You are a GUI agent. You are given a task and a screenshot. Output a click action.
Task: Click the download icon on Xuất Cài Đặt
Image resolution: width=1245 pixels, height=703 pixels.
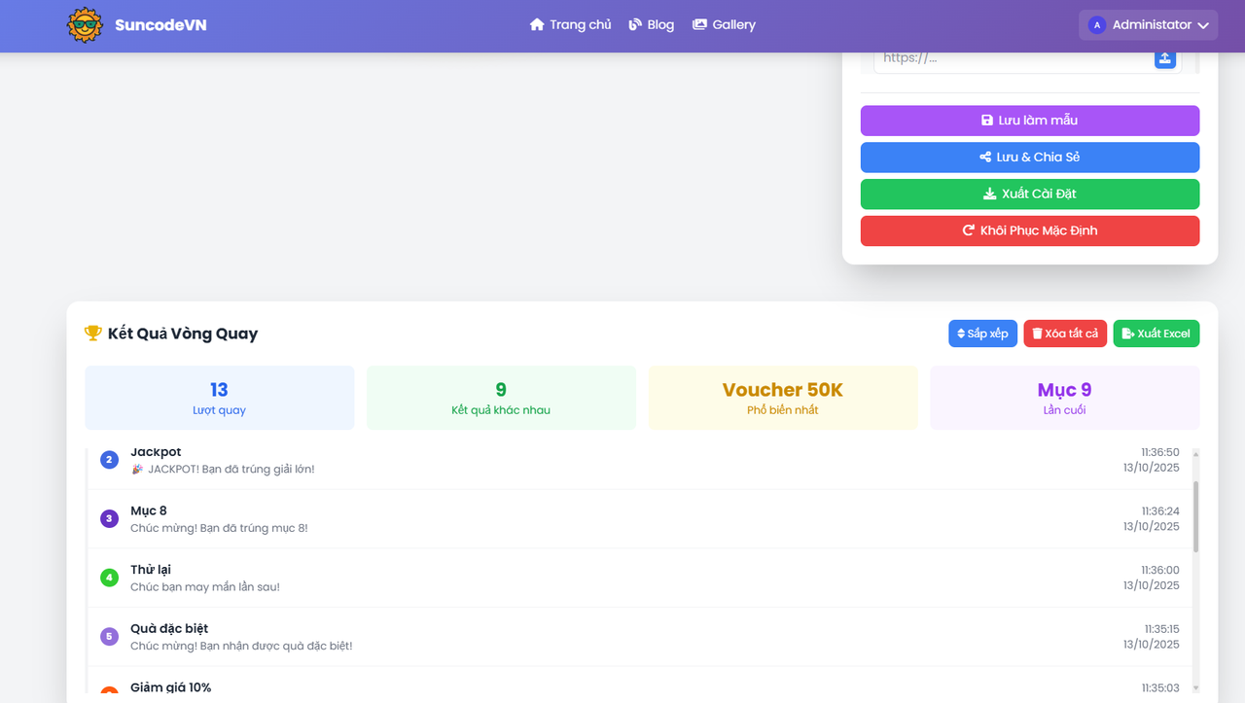coord(990,194)
